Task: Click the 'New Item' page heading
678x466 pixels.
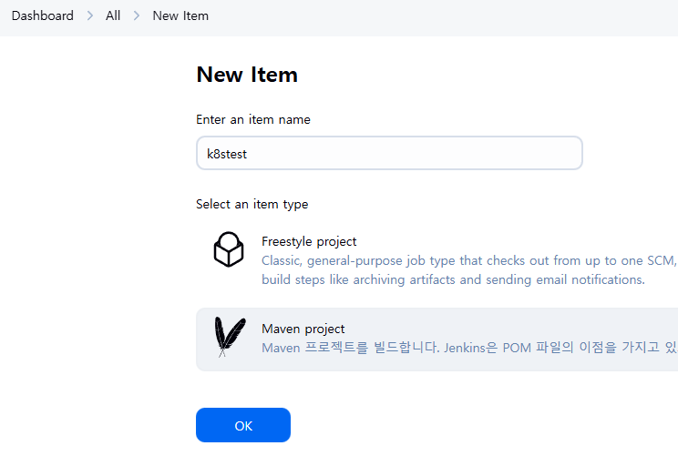Action: 247,75
